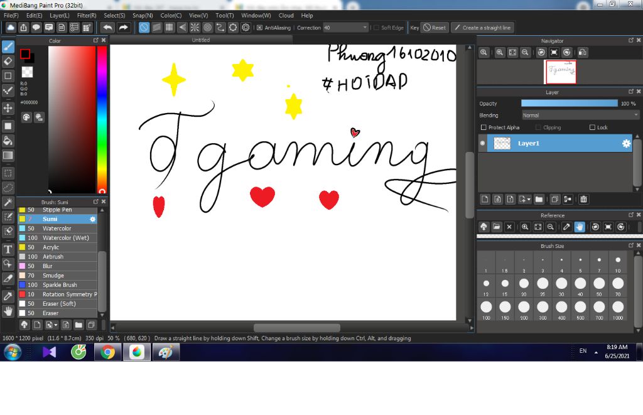Image resolution: width=643 pixels, height=415 pixels.
Task: Enable the layer Lock checkbox
Action: [592, 127]
